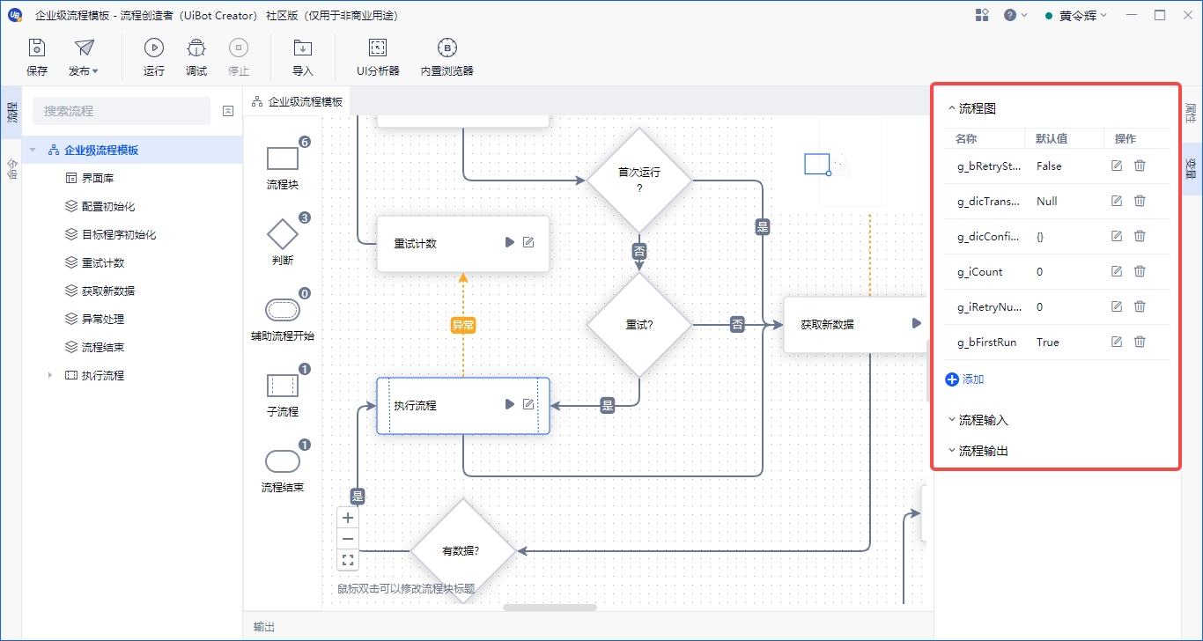This screenshot has height=641, width=1203.
Task: Open the 输出 output panel tab
Action: [x=264, y=627]
